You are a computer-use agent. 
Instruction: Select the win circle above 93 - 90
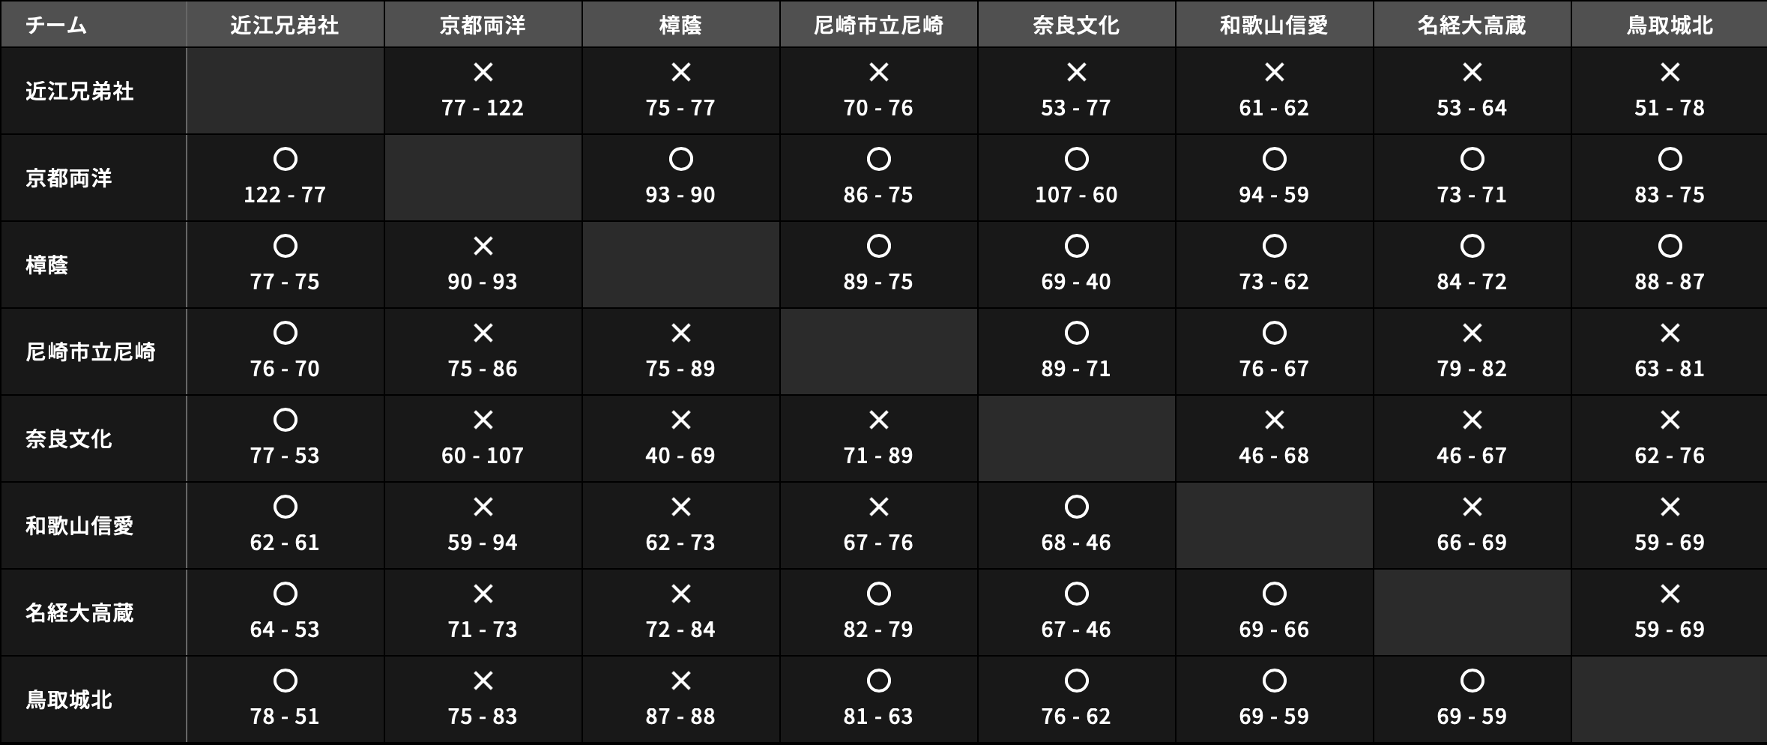tap(681, 159)
